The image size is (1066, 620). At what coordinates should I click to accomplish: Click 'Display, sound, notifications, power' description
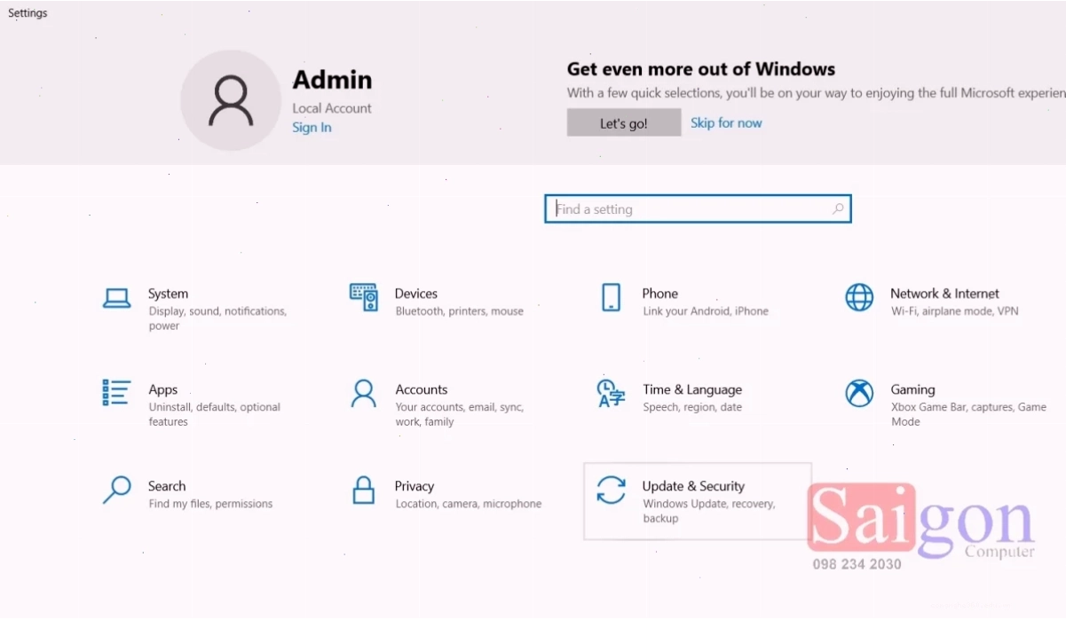tap(217, 318)
